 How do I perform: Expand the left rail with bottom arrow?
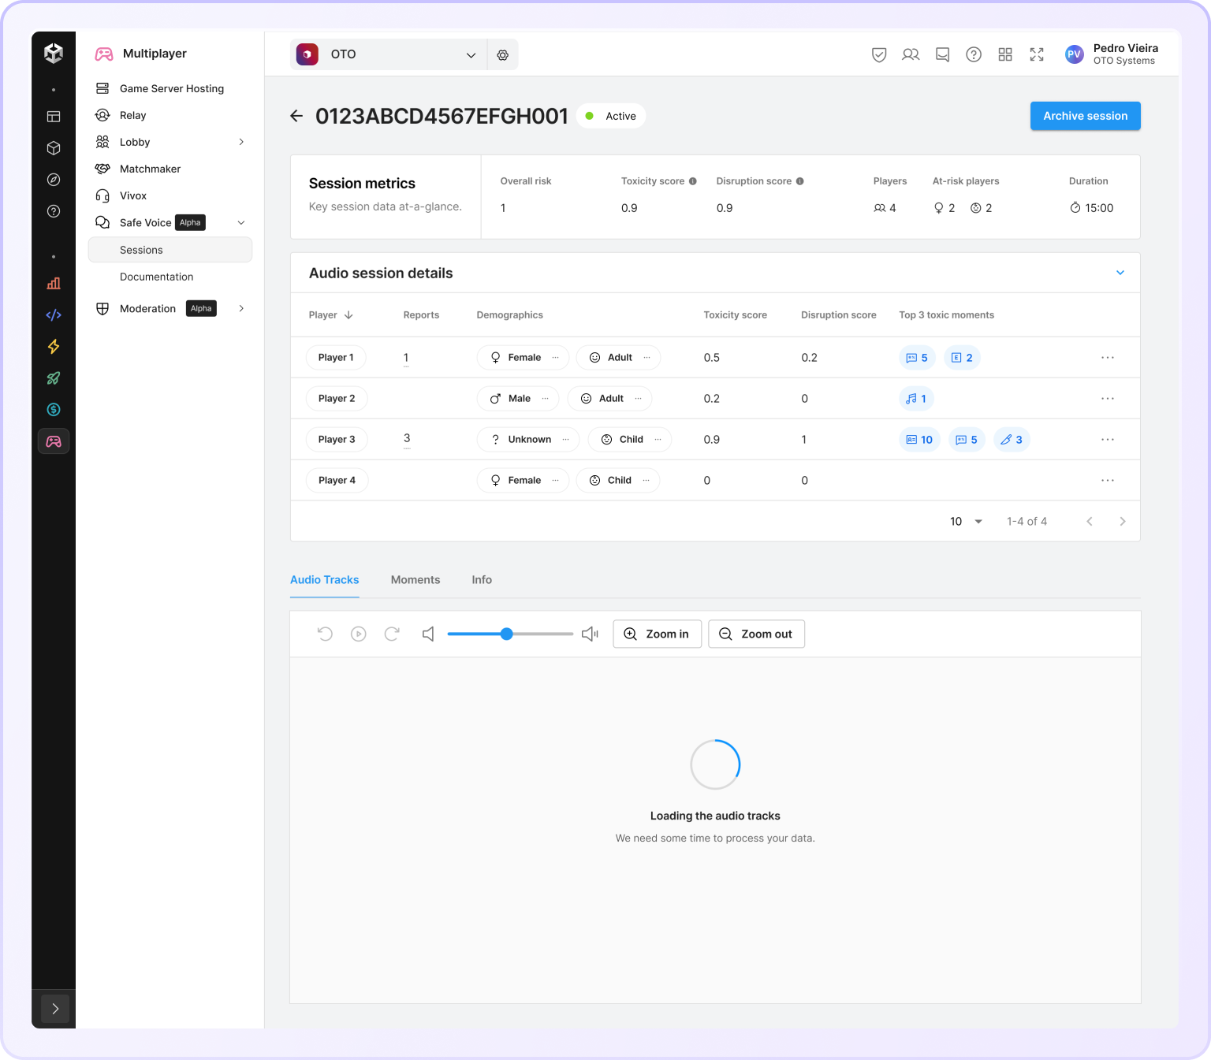(x=54, y=1009)
